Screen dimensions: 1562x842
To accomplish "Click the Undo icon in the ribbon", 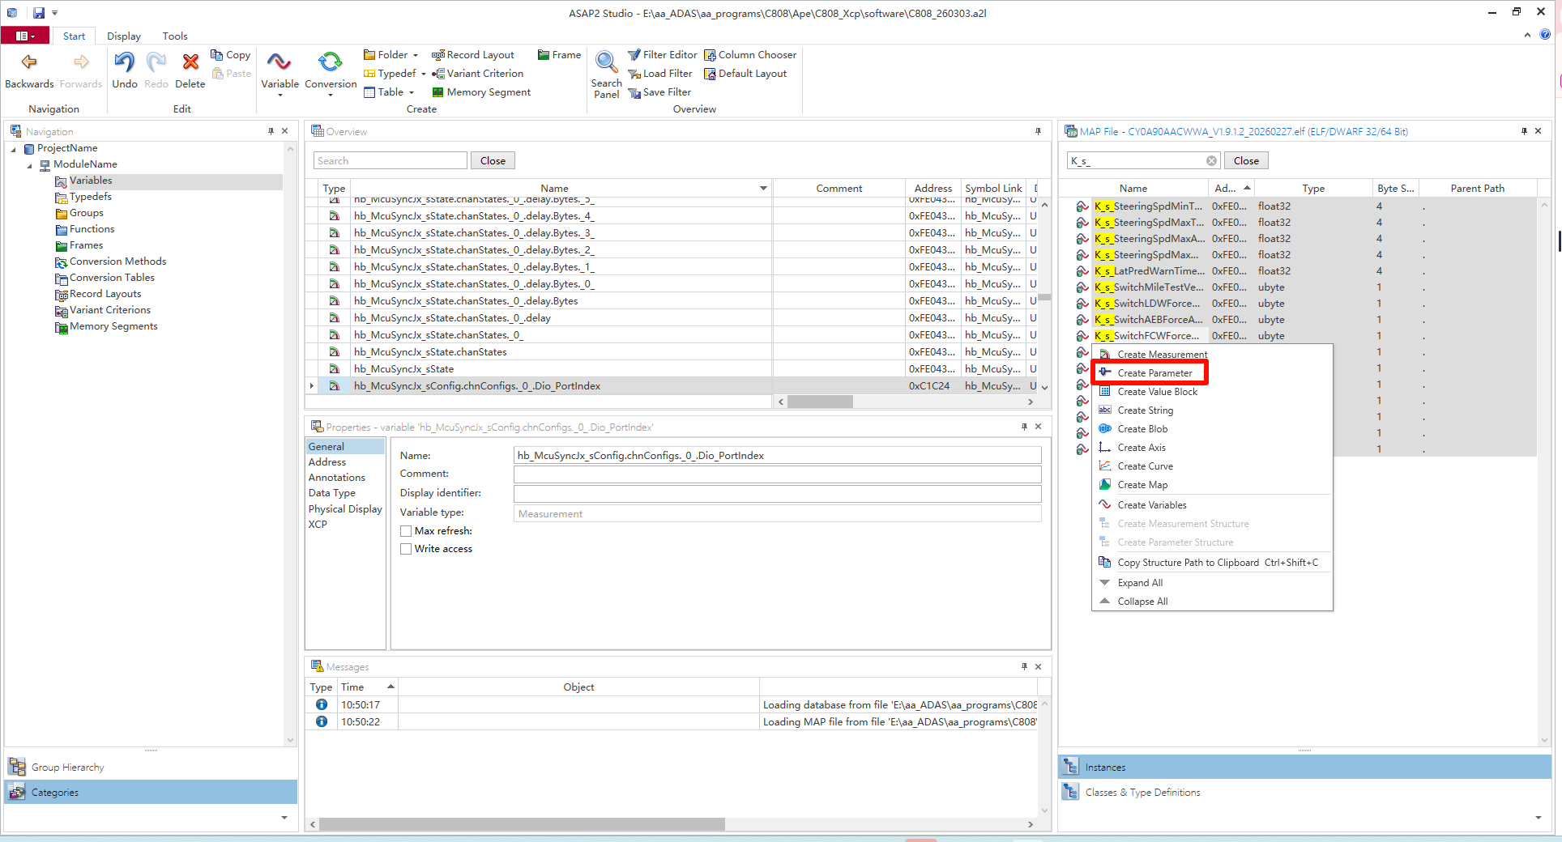I will point(124,63).
